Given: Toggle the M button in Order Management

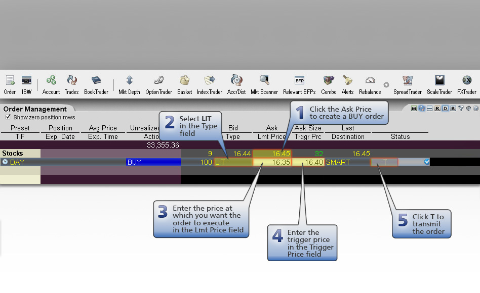Looking at the screenshot, I should coord(414,109).
